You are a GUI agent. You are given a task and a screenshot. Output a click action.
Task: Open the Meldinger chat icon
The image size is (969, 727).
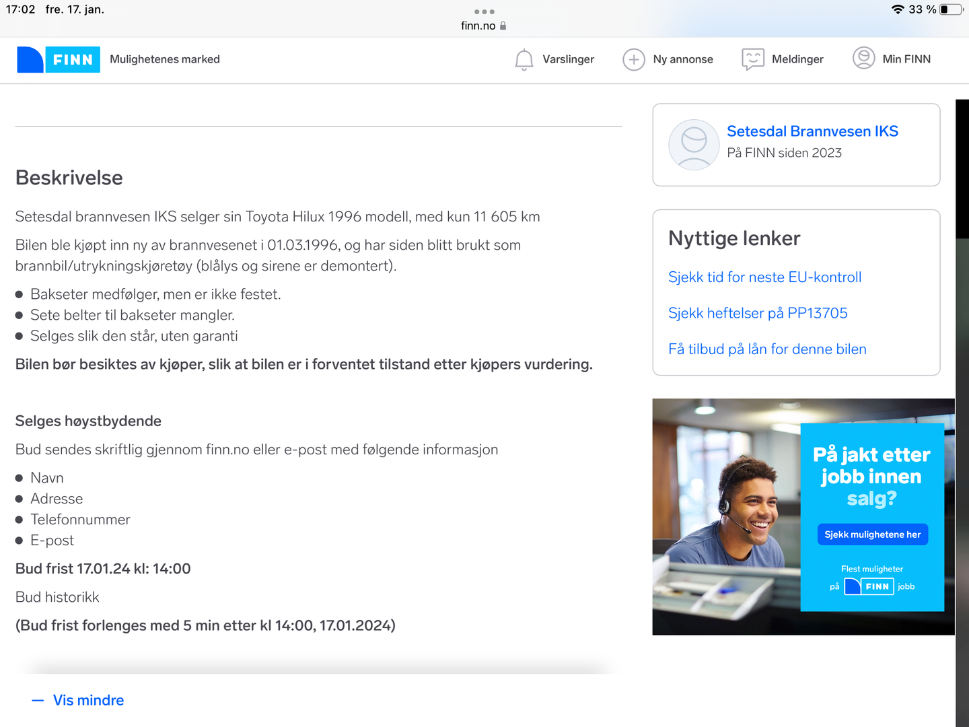[x=753, y=59]
